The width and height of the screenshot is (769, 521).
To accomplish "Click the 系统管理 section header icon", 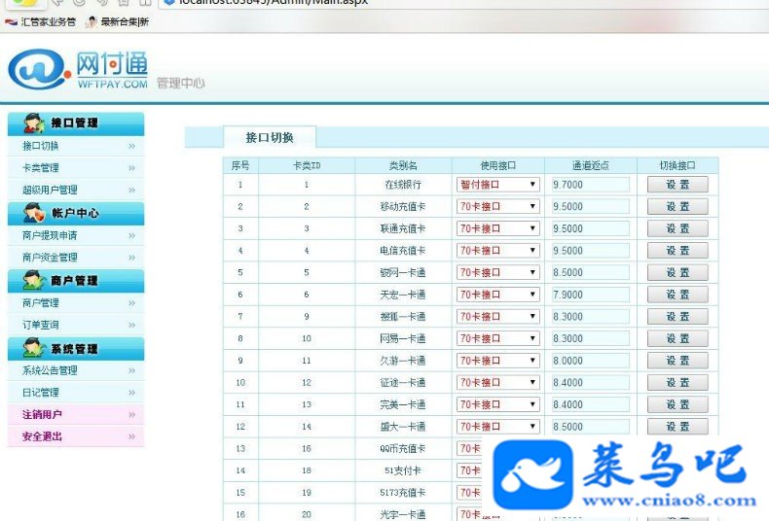I will click(x=34, y=348).
